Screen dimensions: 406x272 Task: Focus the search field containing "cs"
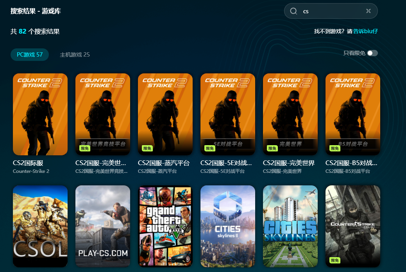[331, 11]
